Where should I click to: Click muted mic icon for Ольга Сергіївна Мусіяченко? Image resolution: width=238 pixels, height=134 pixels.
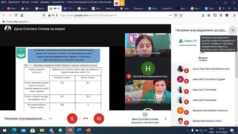(x=186, y=71)
